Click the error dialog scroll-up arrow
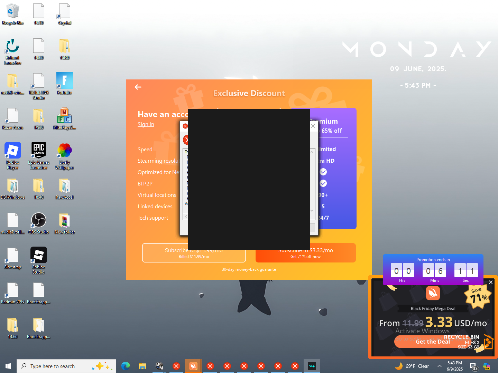Image resolution: width=498 pixels, height=373 pixels. pos(312,152)
